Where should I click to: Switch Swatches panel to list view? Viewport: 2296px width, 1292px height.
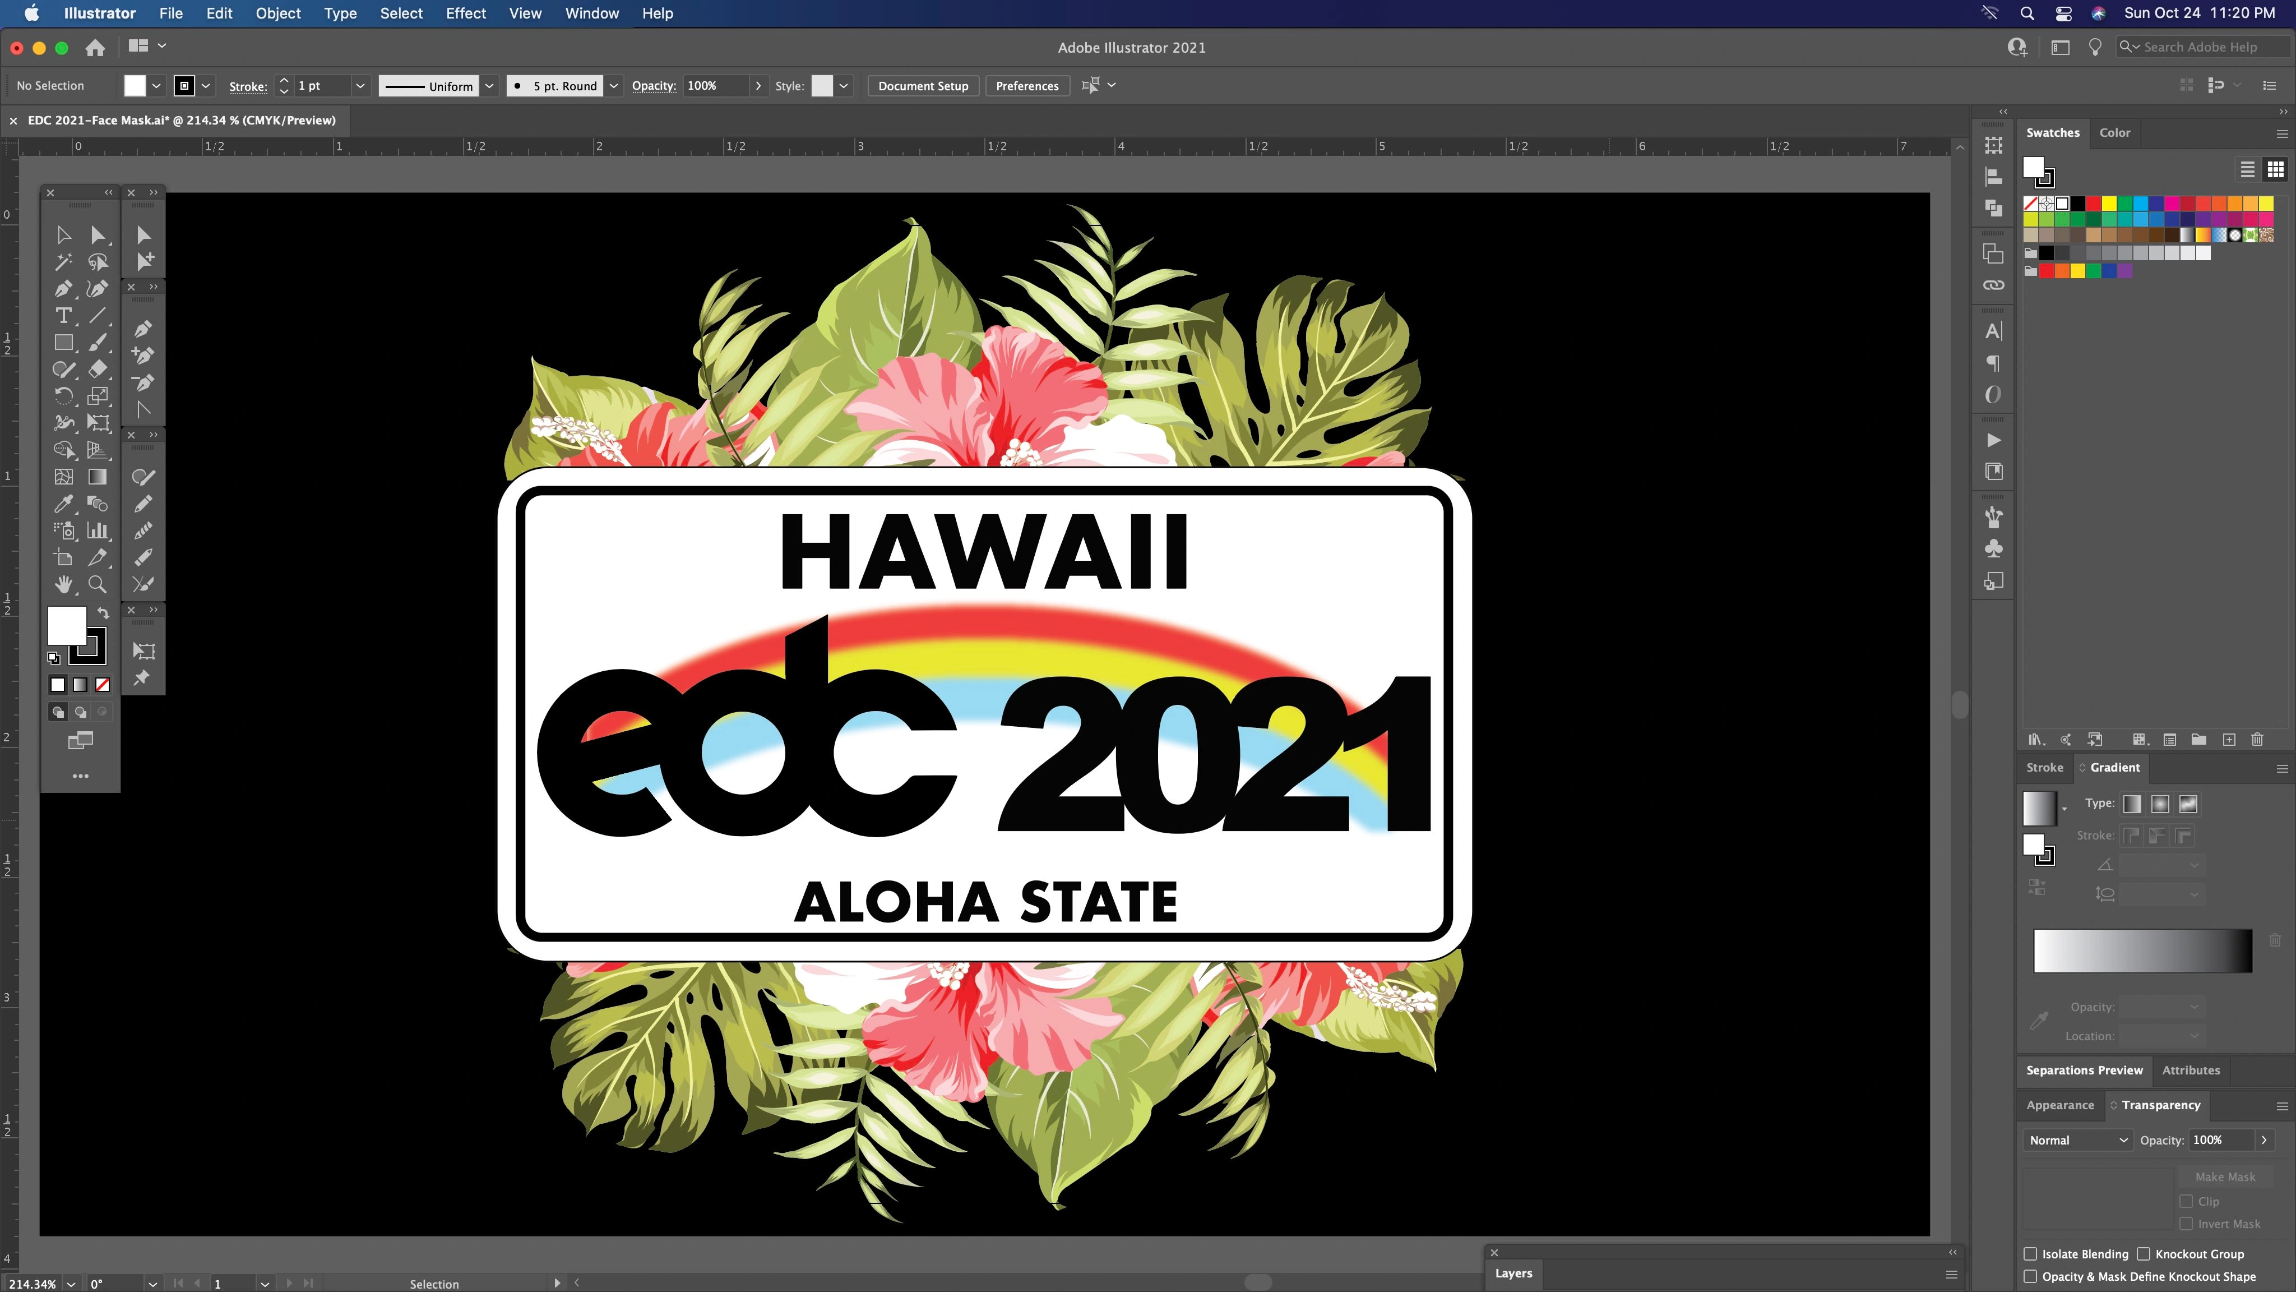pyautogui.click(x=2247, y=169)
